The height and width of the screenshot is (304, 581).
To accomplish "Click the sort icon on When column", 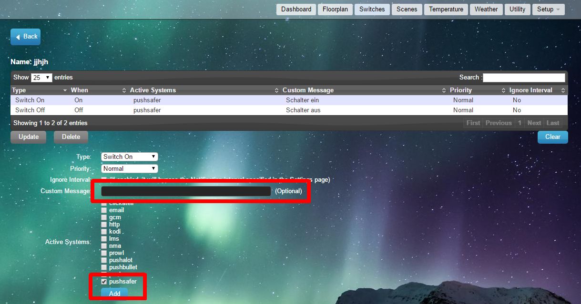I will click(x=124, y=90).
